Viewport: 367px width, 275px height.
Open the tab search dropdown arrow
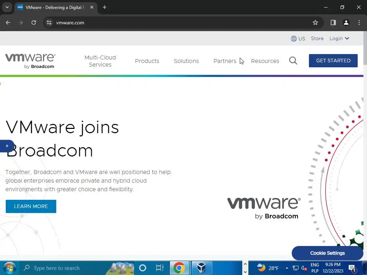pos(7,7)
